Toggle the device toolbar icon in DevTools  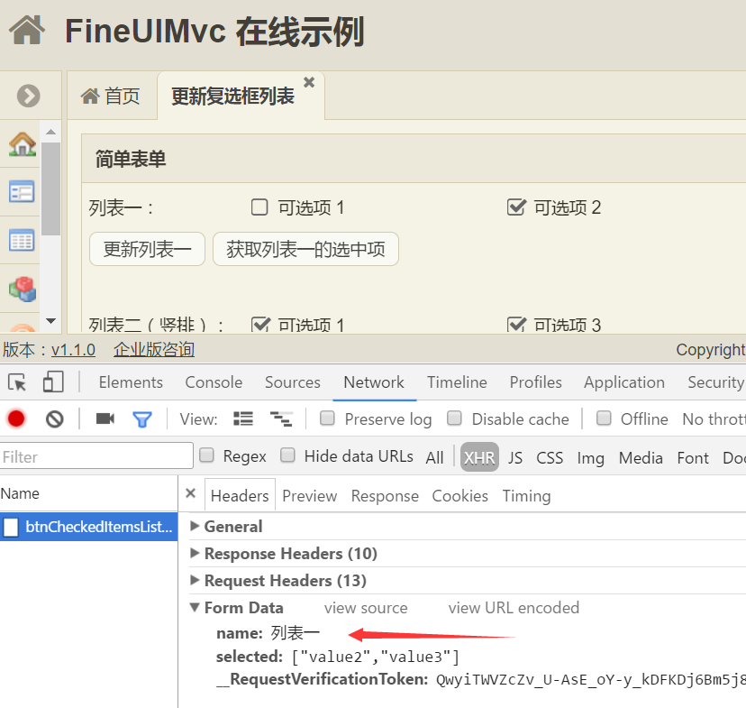(x=53, y=382)
